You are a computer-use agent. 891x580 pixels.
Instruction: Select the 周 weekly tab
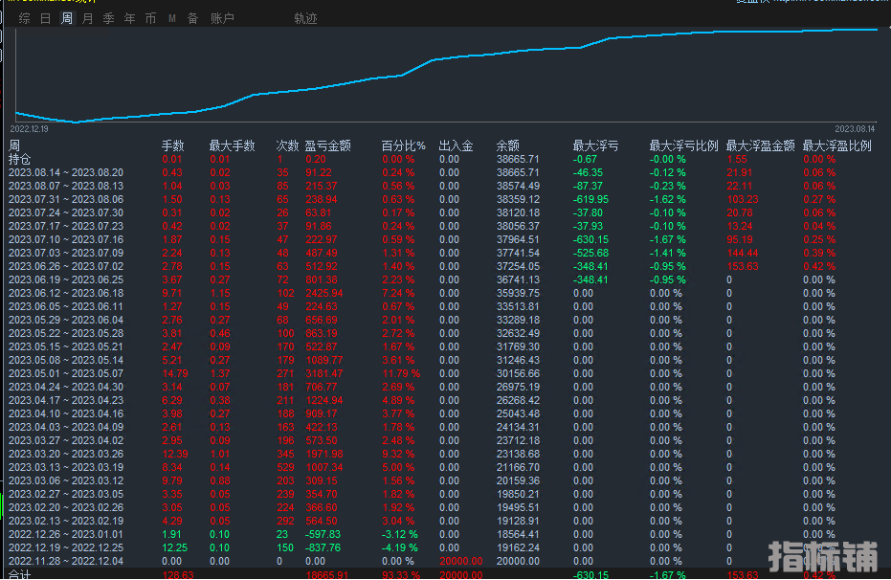(x=67, y=18)
